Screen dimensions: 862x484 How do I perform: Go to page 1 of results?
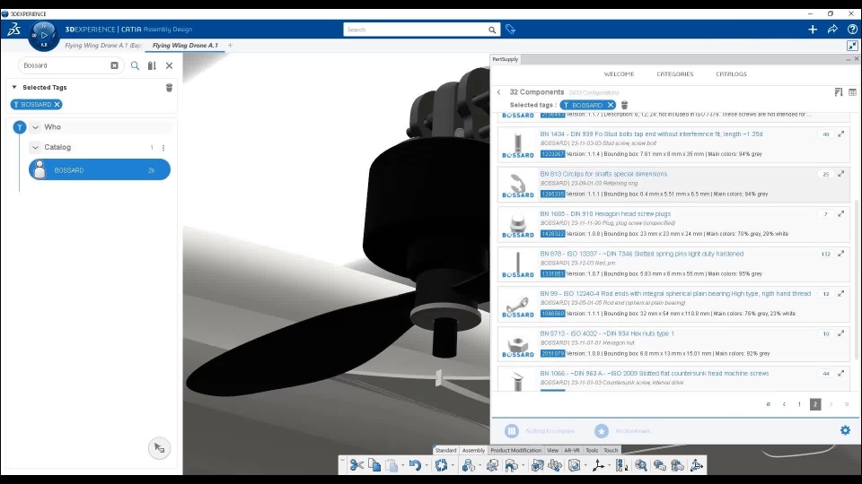799,404
